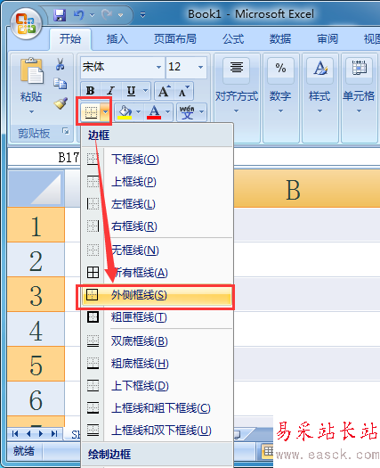Open the fill color palette arrow
Image resolution: width=380 pixels, height=468 pixels.
(x=139, y=112)
